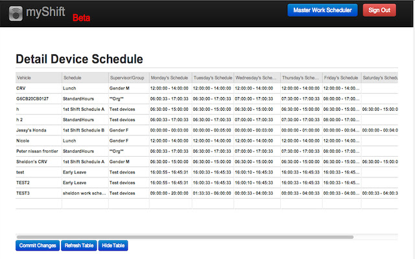Click **Org** in Peter nissan frontier row

[129, 151]
